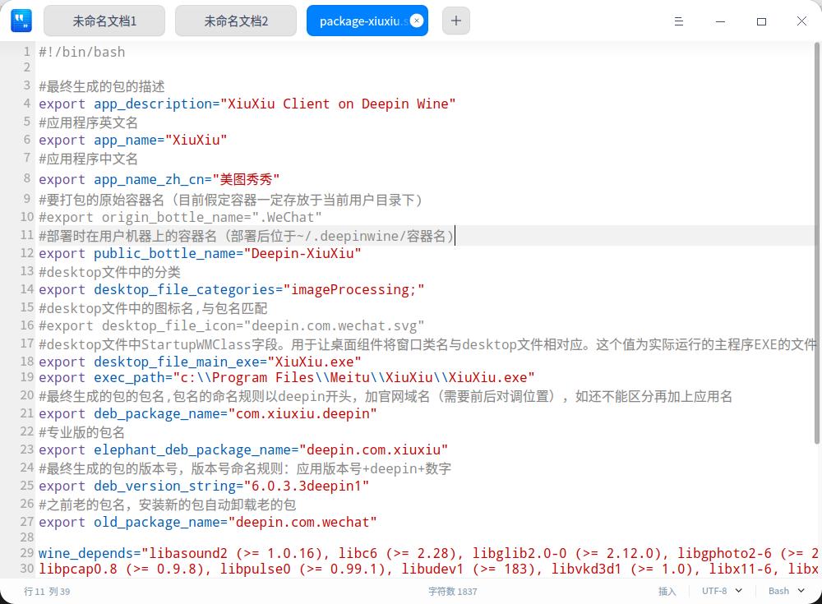This screenshot has height=604, width=822.
Task: Switch to the 未命名文档1 tab
Action: 104,21
